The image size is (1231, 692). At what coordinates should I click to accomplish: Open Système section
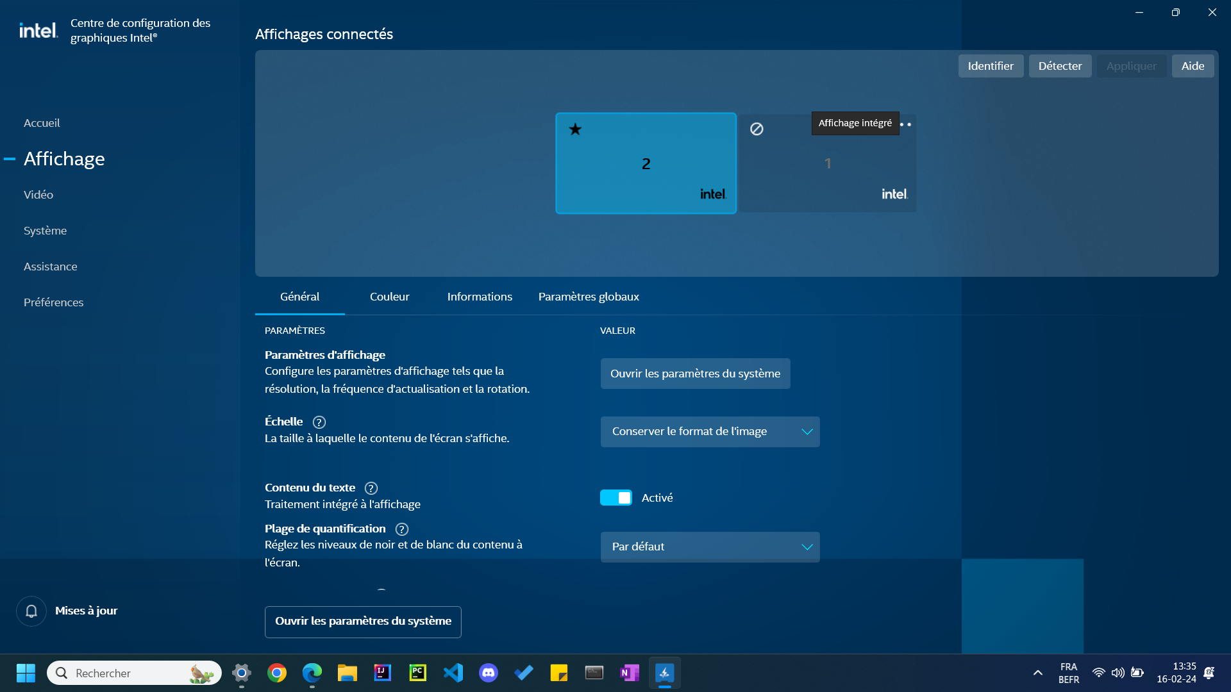click(x=45, y=231)
